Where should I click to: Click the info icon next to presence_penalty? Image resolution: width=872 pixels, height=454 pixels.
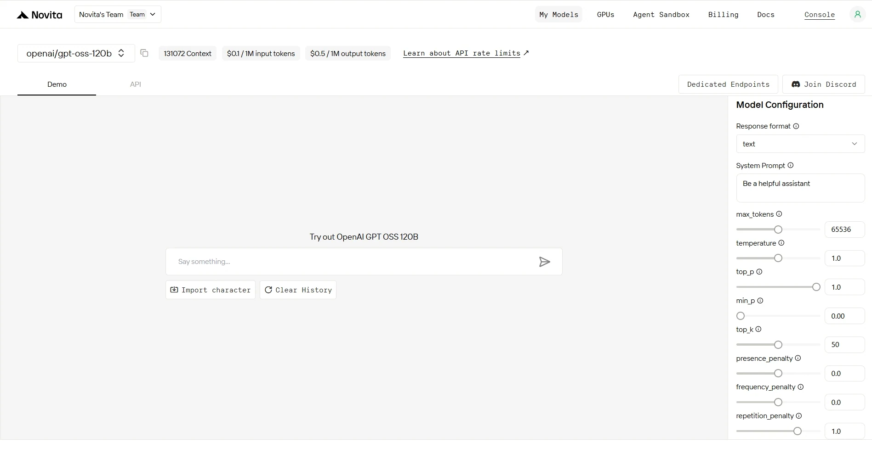(798, 358)
